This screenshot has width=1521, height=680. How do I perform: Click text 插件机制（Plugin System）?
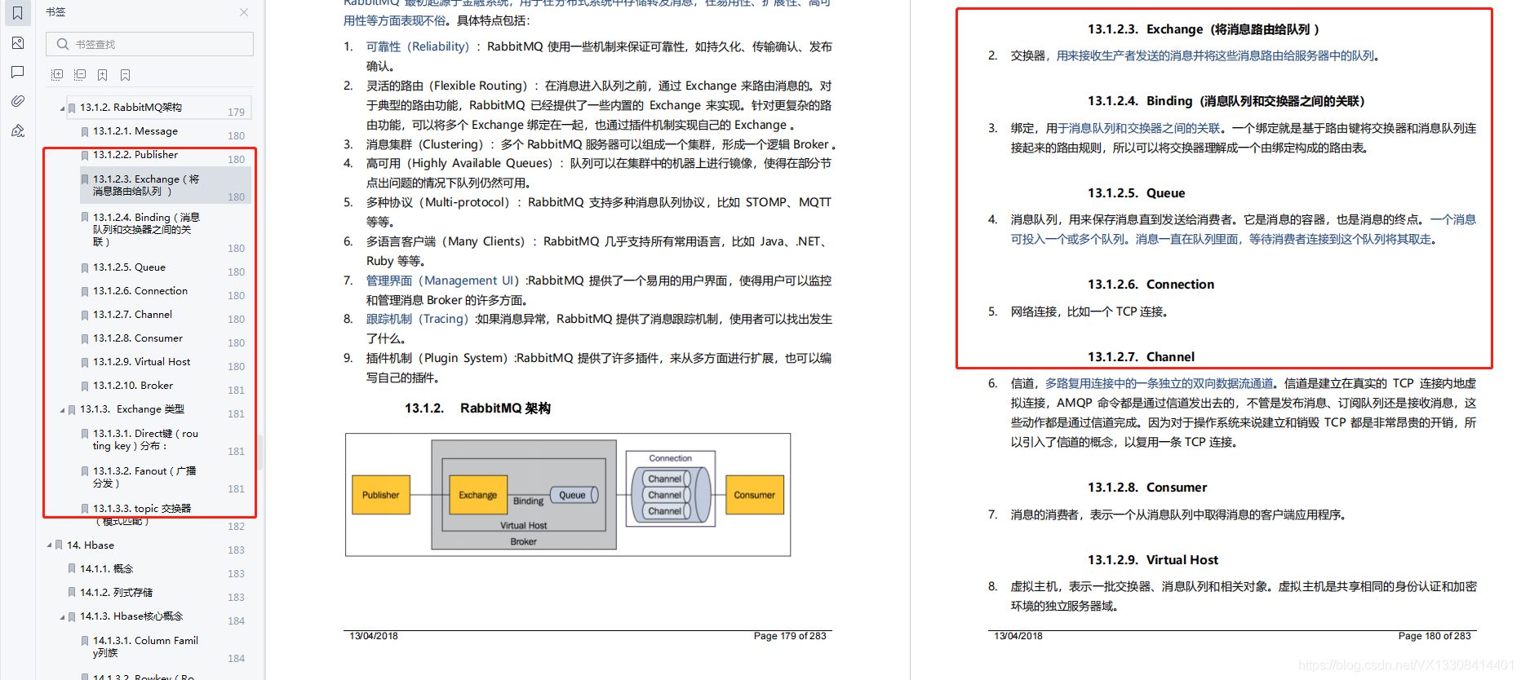[441, 358]
